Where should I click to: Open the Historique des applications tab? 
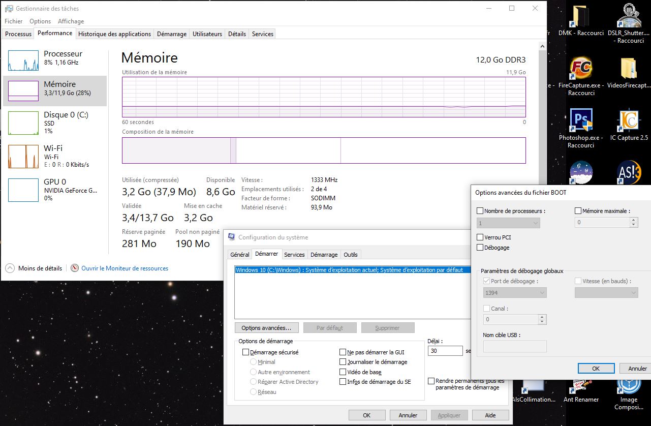[115, 34]
